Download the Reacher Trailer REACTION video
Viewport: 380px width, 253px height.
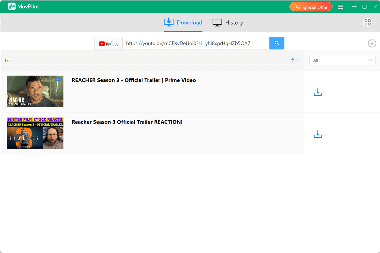click(x=318, y=134)
